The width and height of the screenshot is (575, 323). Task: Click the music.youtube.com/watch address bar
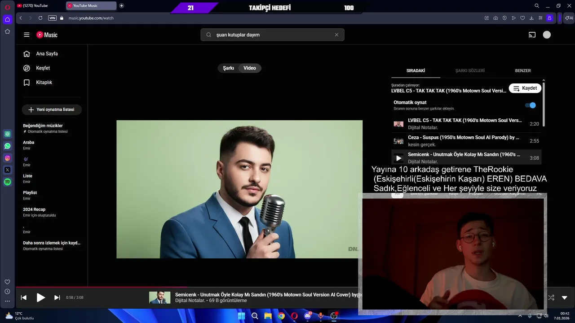click(91, 18)
